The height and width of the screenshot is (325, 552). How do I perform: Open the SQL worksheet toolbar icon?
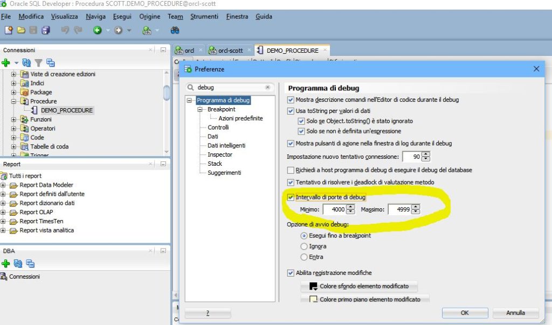(147, 30)
